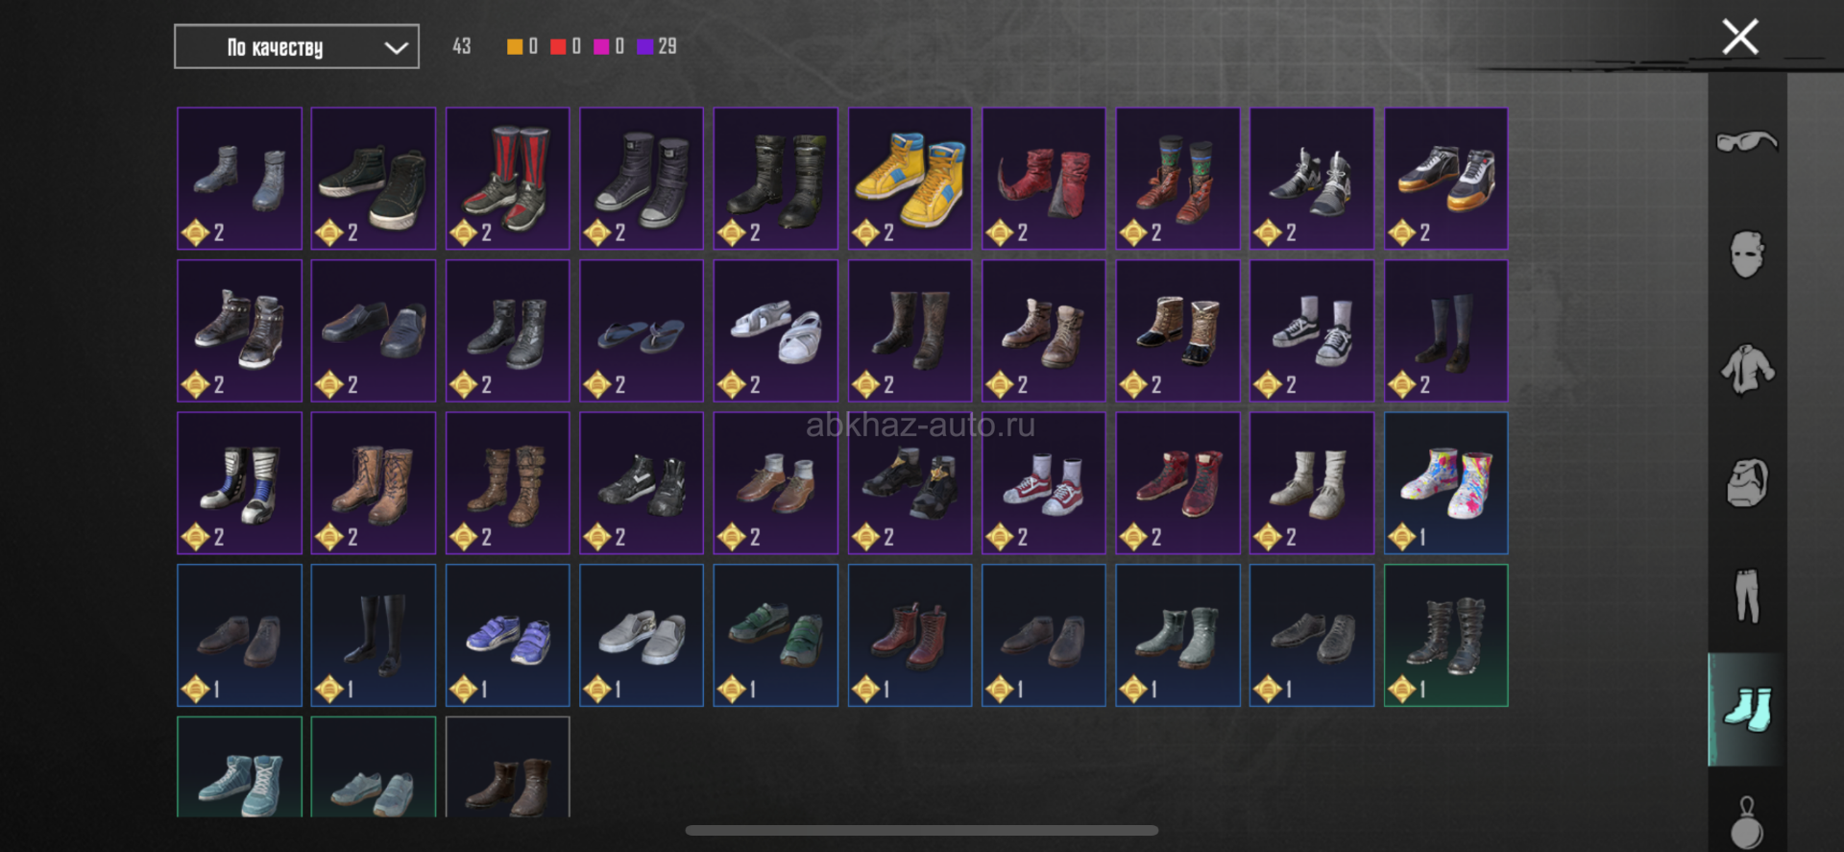This screenshot has height=852, width=1844.
Task: Pick the paint-splattered colorful sneakers
Action: coord(1445,483)
